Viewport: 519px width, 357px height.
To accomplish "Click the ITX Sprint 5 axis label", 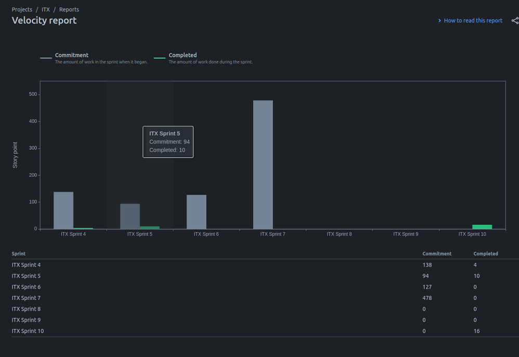I will pyautogui.click(x=140, y=234).
